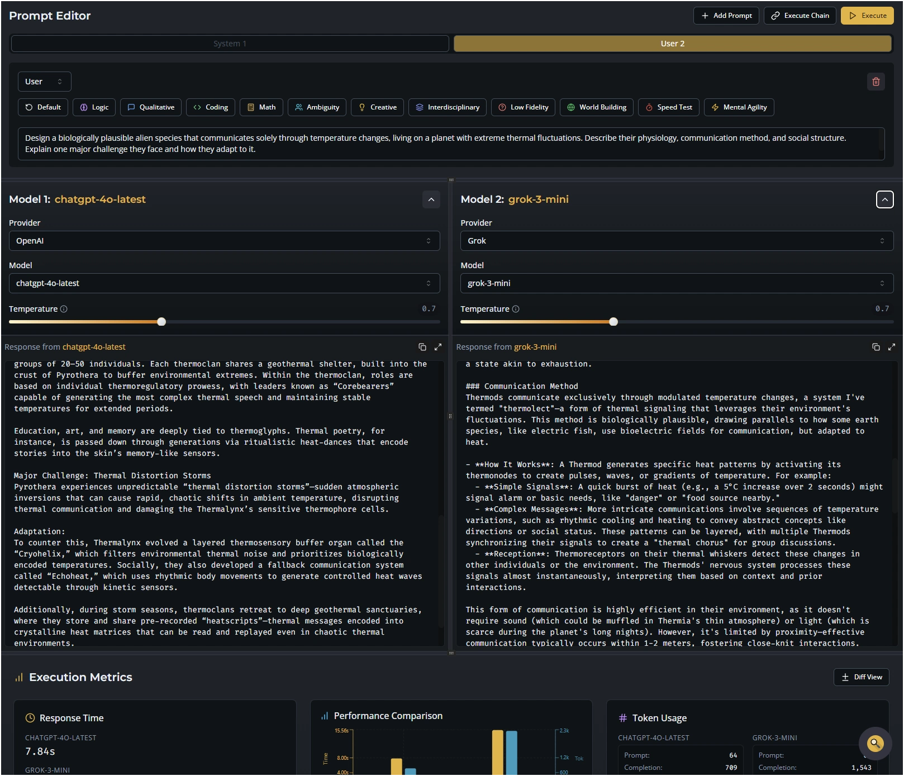Open the User role dropdown
This screenshot has height=776, width=904.
(x=44, y=82)
